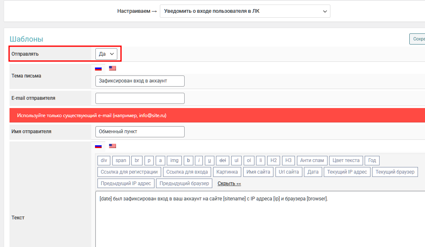Viewport: 425px width, 247px height.
Task: Insert underline tag with u button
Action: (210, 160)
